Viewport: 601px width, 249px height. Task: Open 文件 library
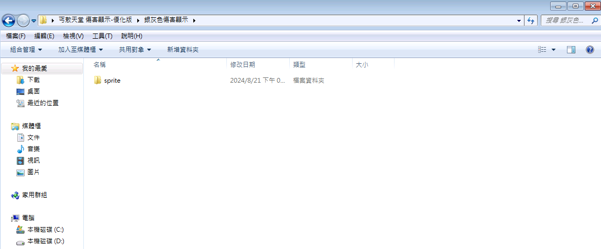click(x=34, y=137)
